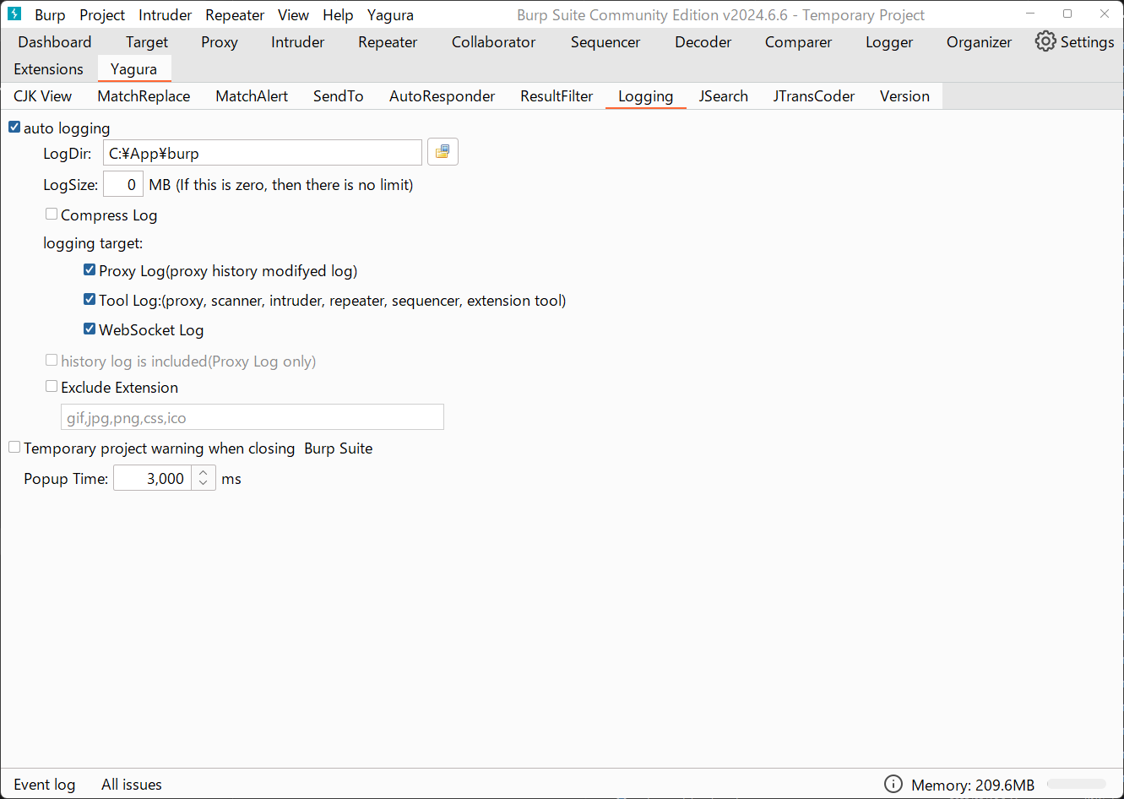
Task: Enable Temporary project warning checkbox
Action: [x=14, y=447]
